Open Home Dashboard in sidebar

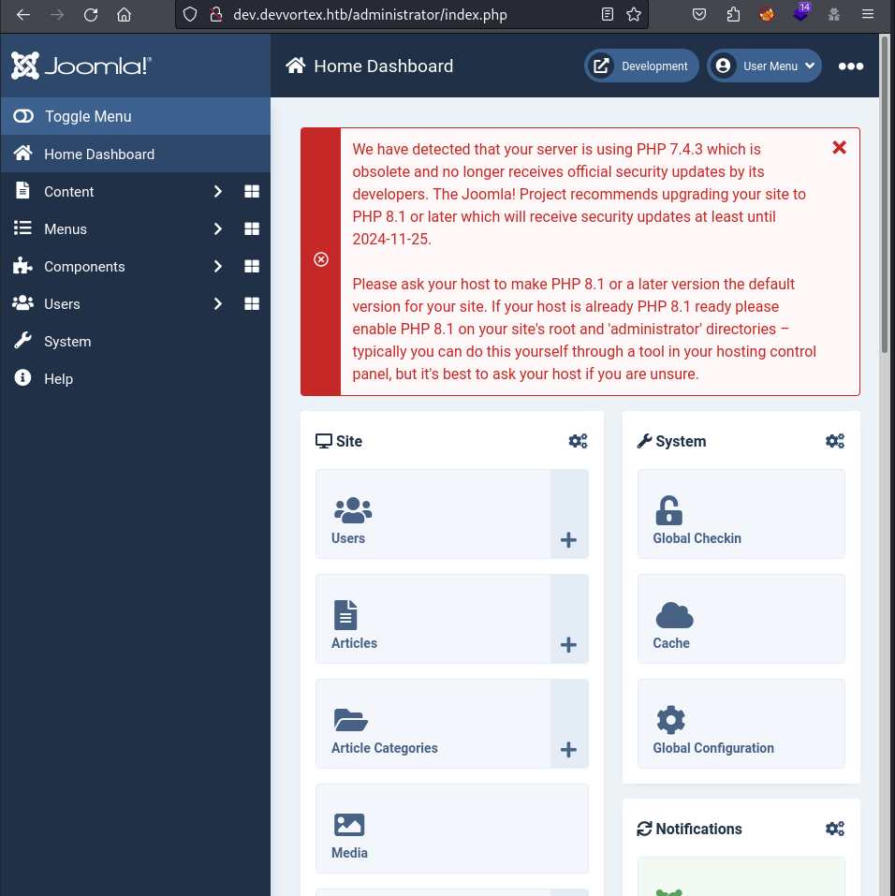tap(136, 154)
